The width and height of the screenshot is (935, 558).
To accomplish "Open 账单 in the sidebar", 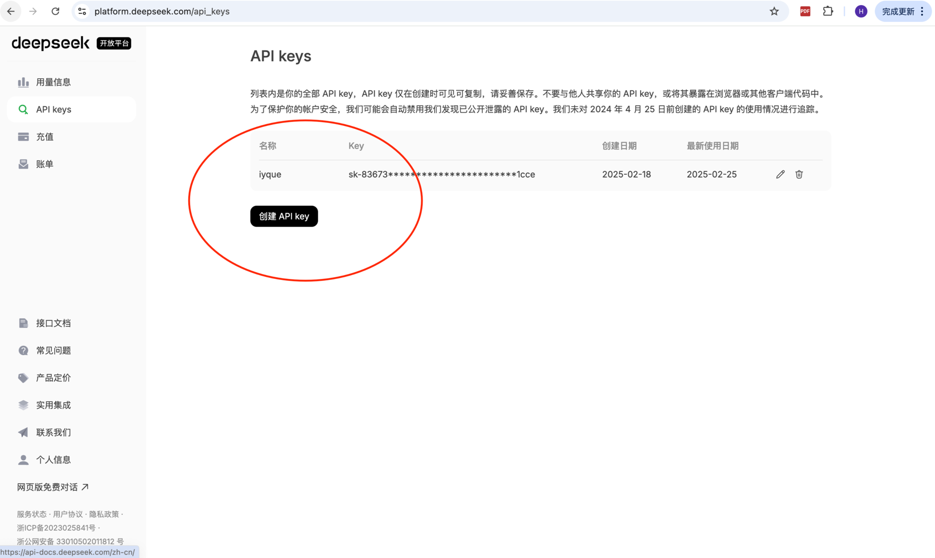I will 71,164.
